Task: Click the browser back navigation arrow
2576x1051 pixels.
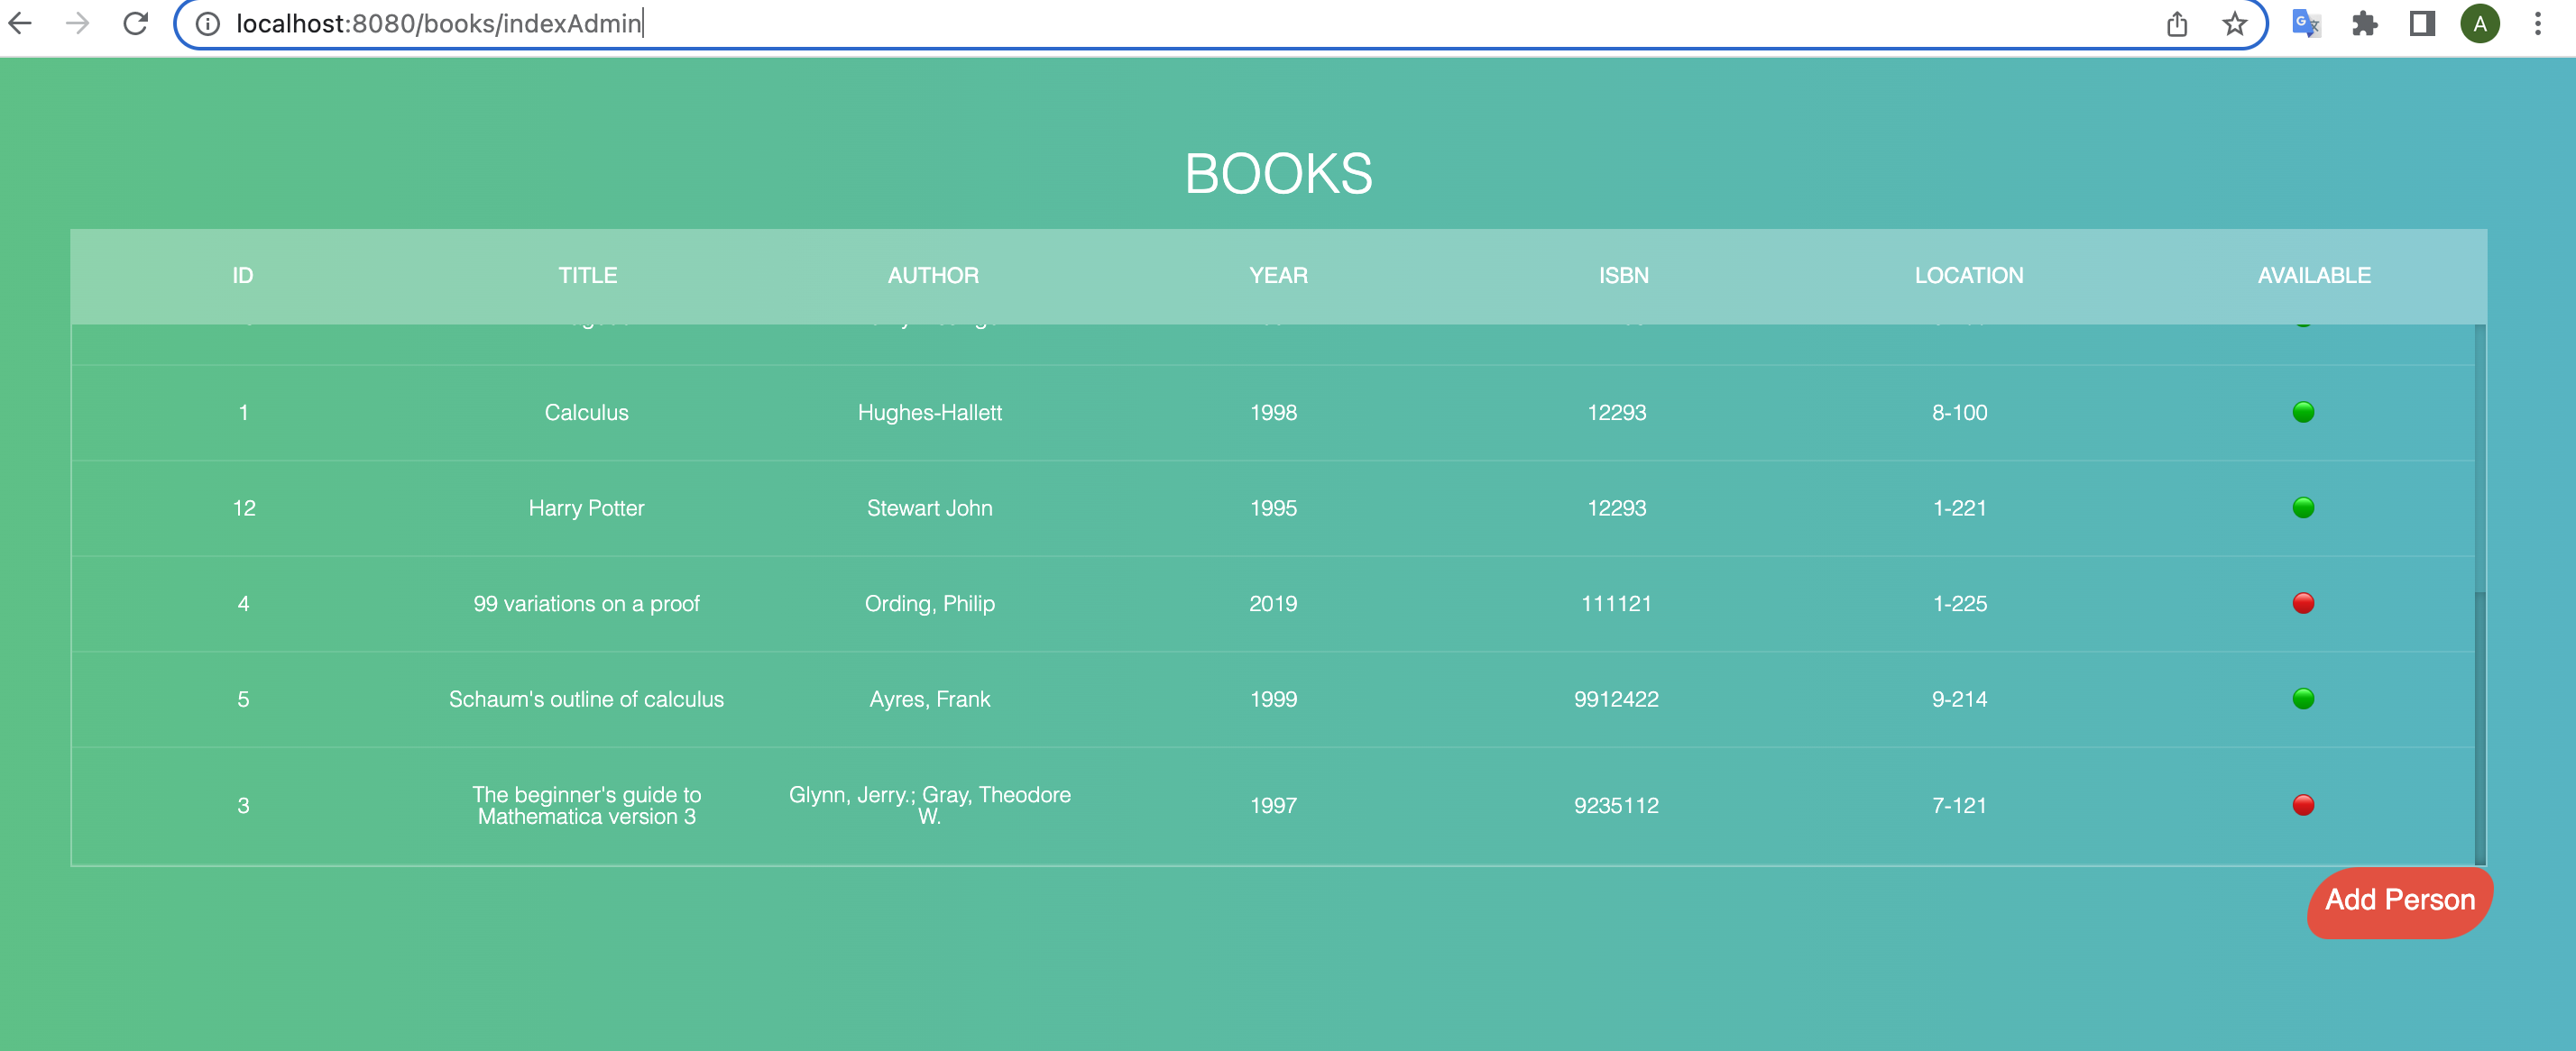Action: tap(21, 24)
